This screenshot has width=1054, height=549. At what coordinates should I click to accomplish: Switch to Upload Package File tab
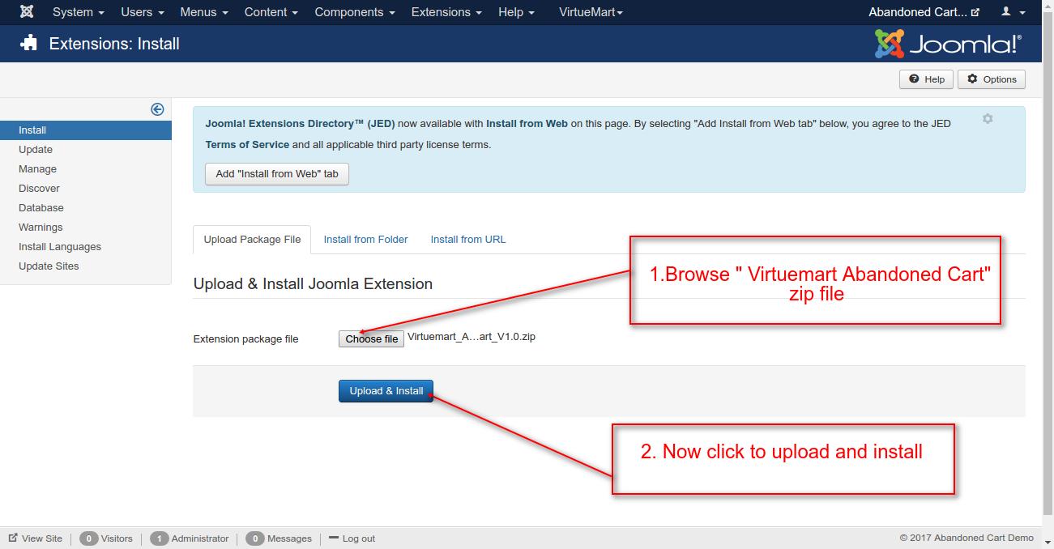pos(252,240)
